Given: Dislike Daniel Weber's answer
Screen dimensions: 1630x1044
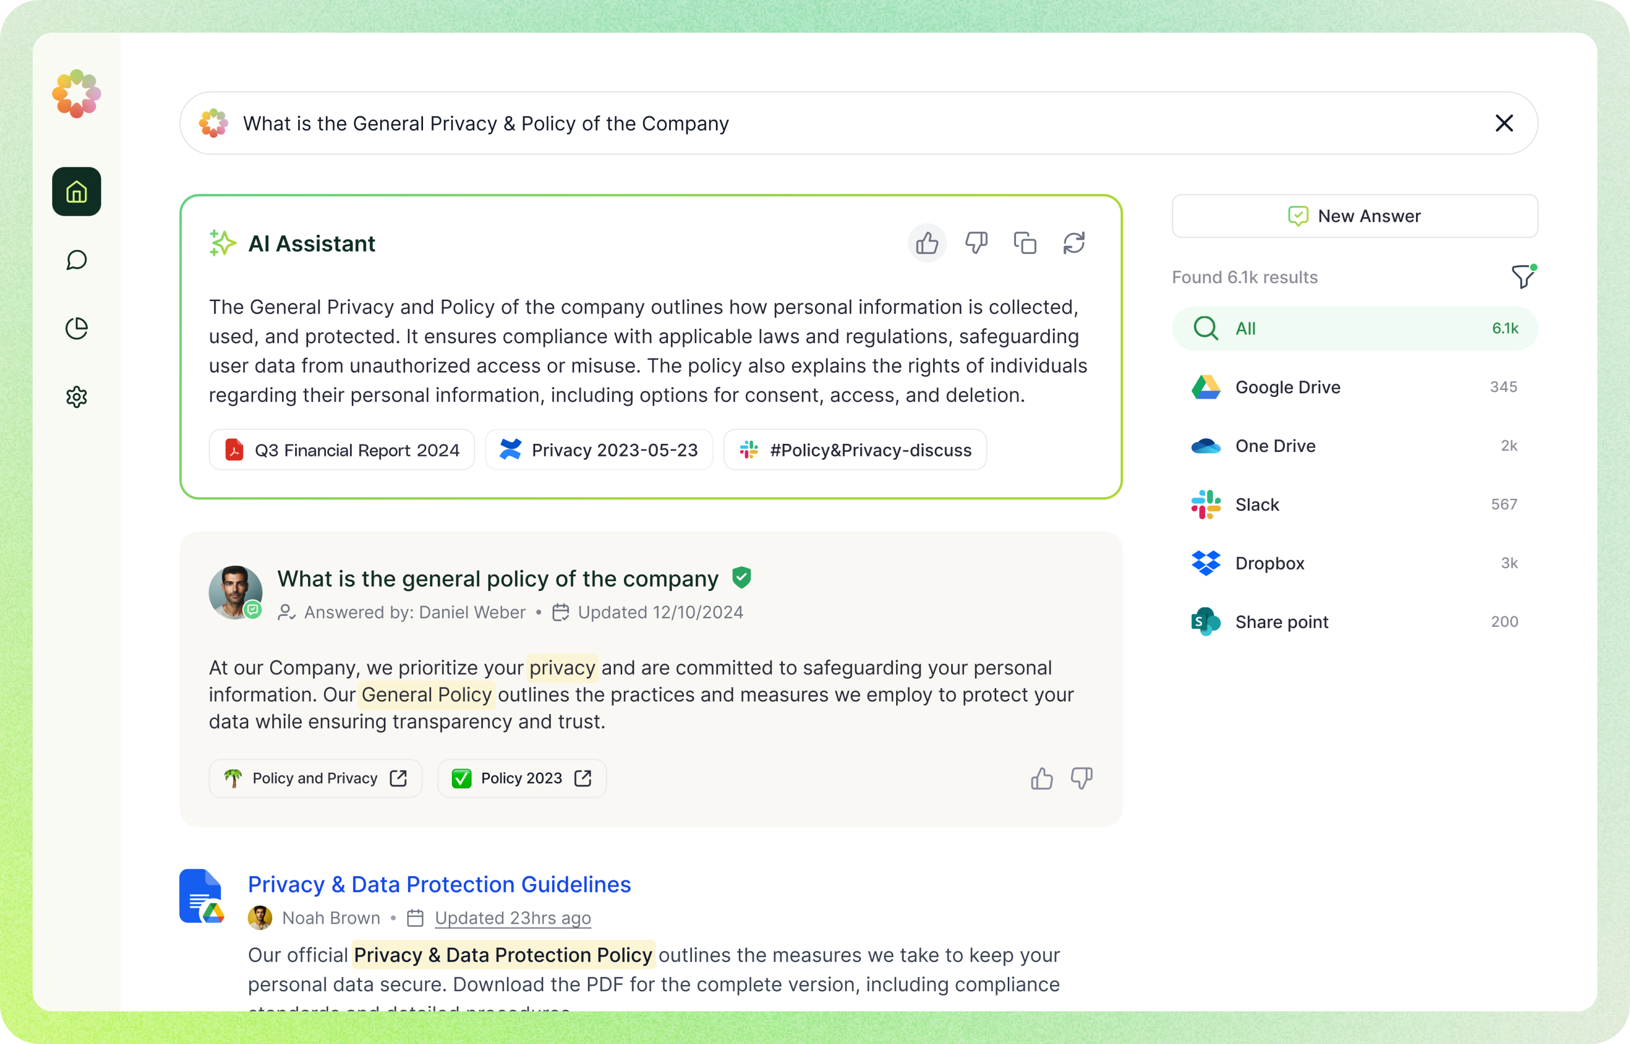Looking at the screenshot, I should coord(1082,778).
